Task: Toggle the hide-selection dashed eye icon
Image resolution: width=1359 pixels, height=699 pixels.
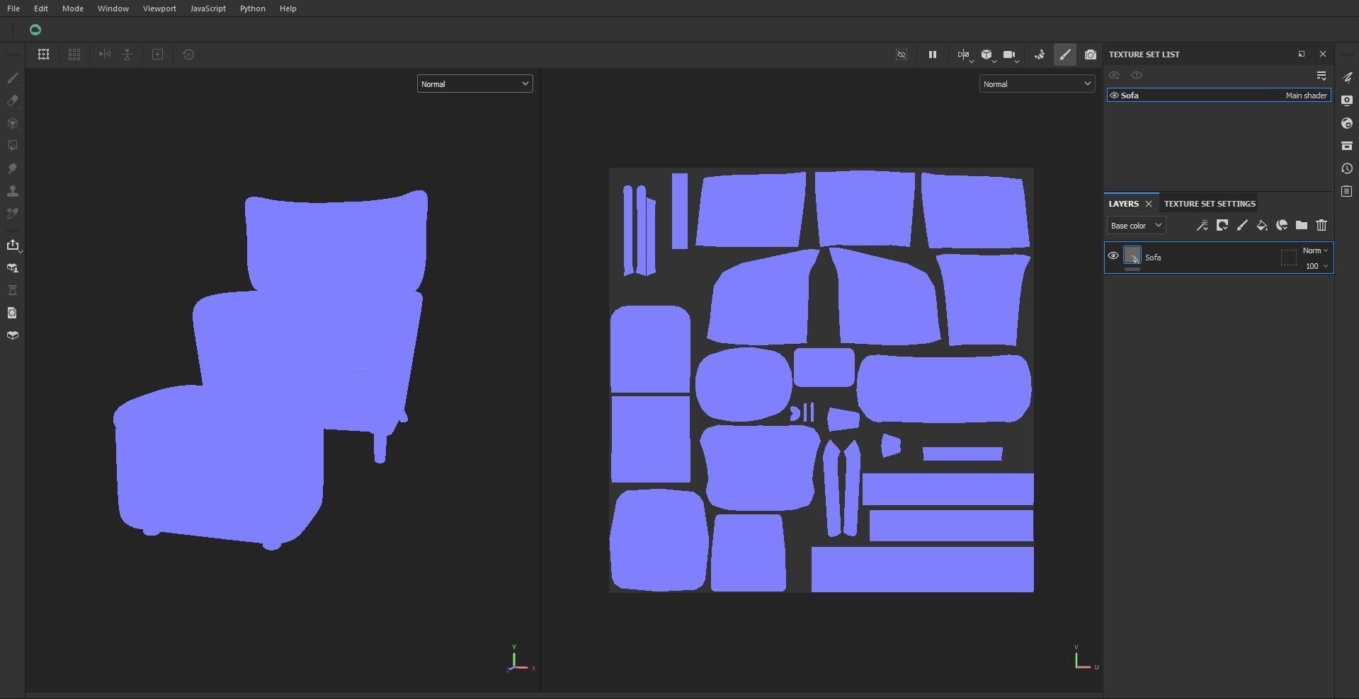Action: [x=902, y=54]
